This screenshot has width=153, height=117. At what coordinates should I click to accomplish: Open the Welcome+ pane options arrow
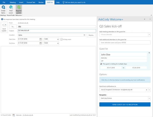pyautogui.click(x=145, y=19)
